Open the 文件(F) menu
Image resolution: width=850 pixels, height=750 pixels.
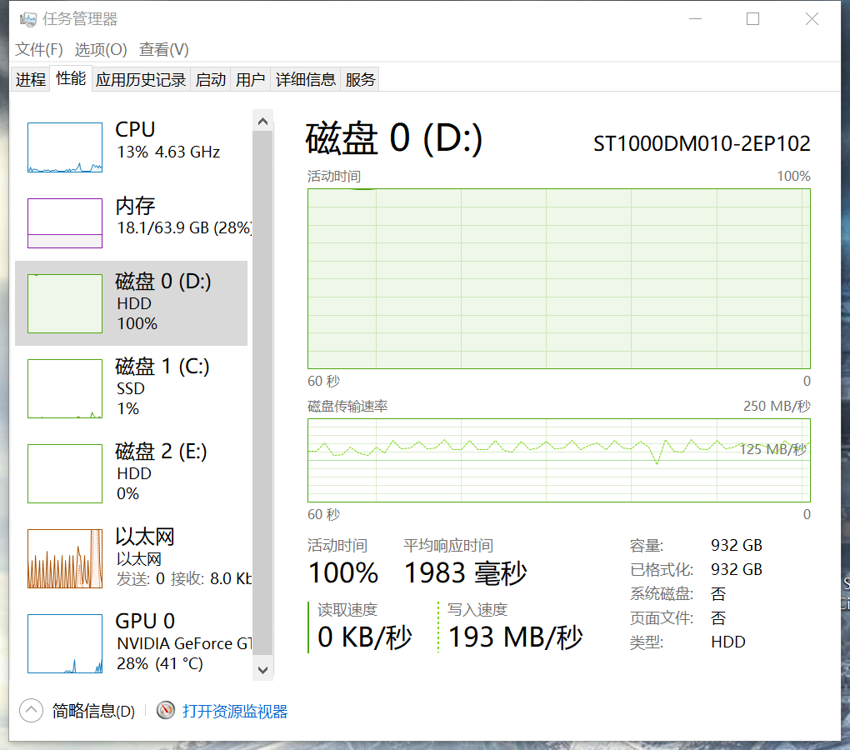(x=39, y=50)
